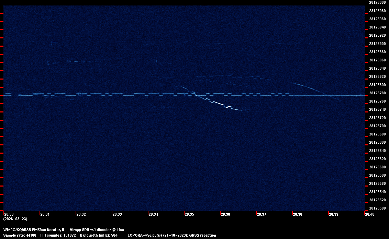Viewport: 389px width, 239px height.
Task: Click the bright diagonal trace near 20:36
Action: click(220, 103)
